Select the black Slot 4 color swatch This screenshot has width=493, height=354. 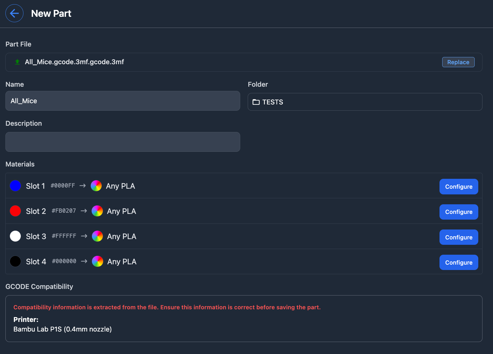(15, 261)
